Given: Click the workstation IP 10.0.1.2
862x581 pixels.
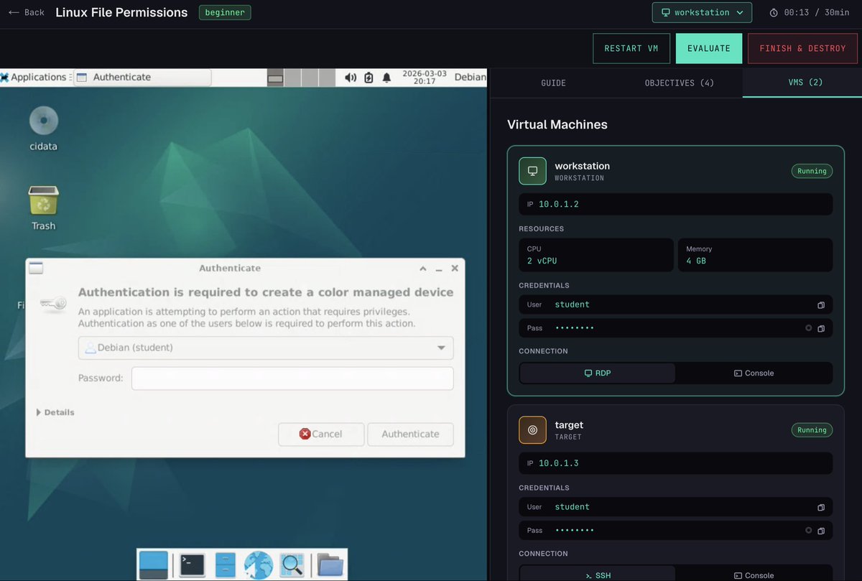Looking at the screenshot, I should pos(558,204).
